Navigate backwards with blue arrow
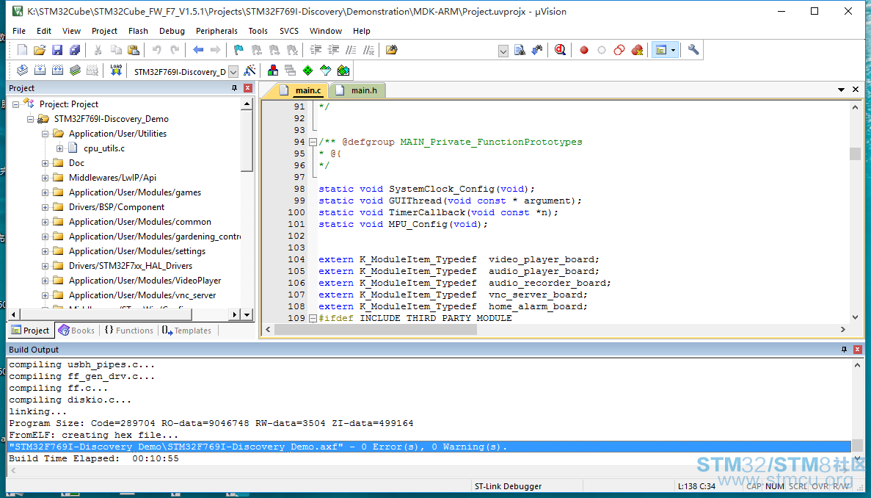 coord(197,50)
